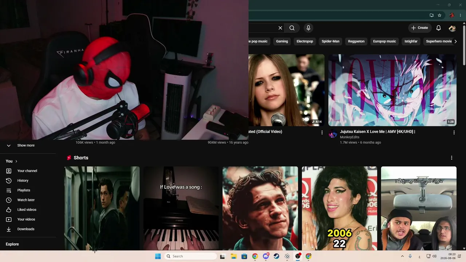Open options menu for Jujutsu Kaisen video
Viewport: 466px width, 262px height.
[454, 133]
